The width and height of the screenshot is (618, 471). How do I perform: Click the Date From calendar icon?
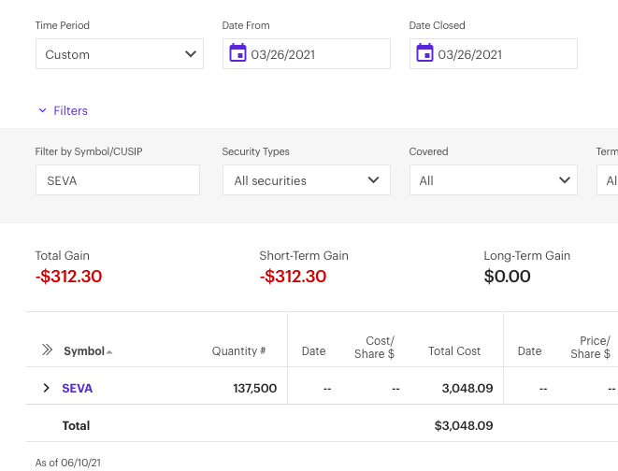point(237,53)
